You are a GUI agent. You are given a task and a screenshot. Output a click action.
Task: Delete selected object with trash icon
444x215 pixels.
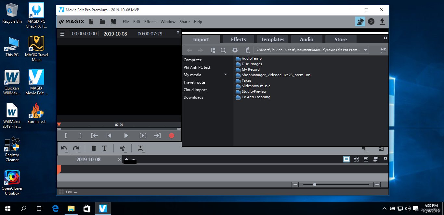click(94, 149)
